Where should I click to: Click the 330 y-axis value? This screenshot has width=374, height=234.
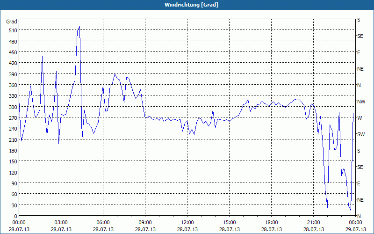click(13, 96)
